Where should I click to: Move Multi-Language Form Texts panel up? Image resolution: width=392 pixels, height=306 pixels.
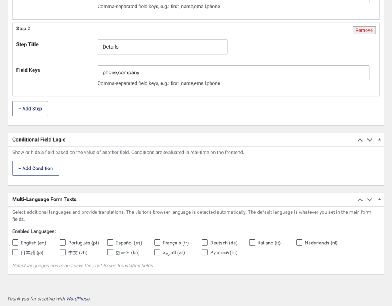coord(360,200)
